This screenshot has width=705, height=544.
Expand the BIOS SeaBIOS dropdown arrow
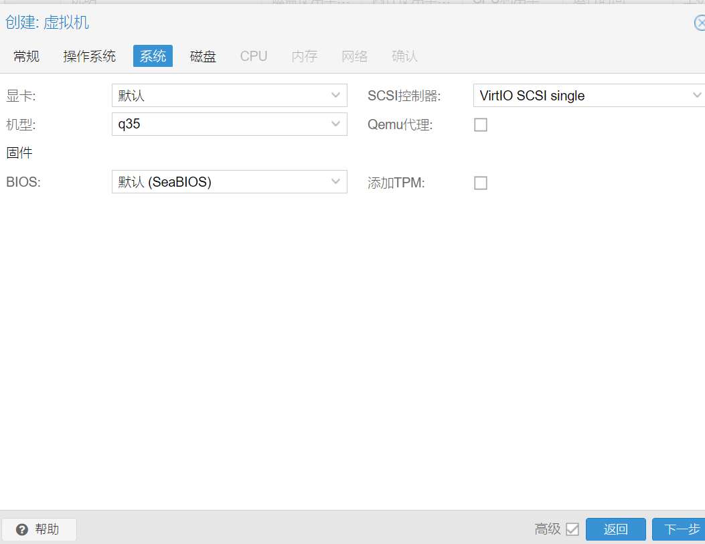335,181
